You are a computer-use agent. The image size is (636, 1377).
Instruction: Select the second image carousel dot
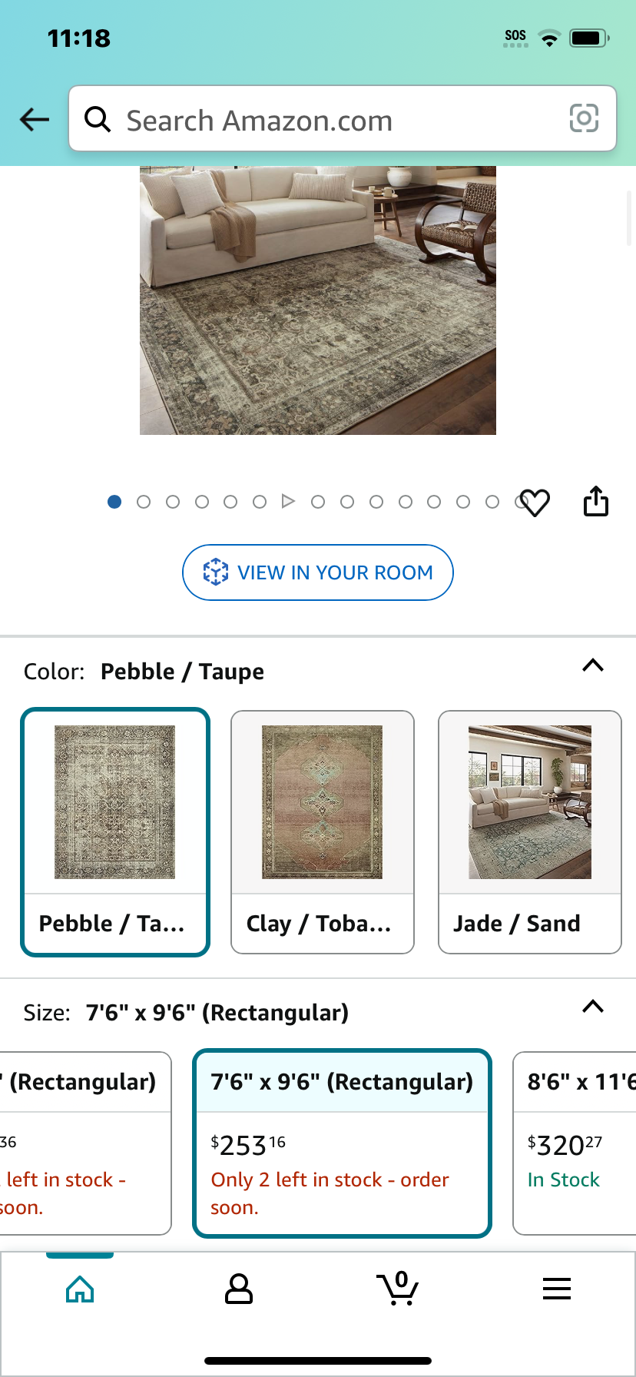point(144,502)
